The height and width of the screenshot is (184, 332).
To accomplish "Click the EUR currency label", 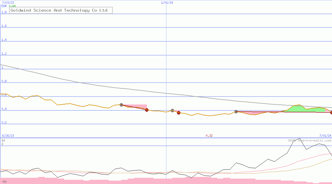I will (x=4, y=6).
